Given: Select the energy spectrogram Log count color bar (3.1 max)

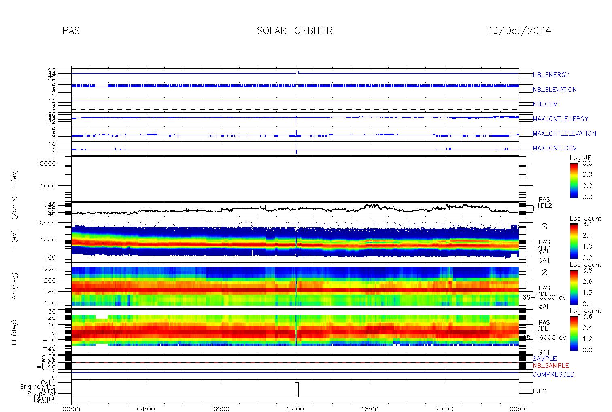Looking at the screenshot, I should coord(574,241).
